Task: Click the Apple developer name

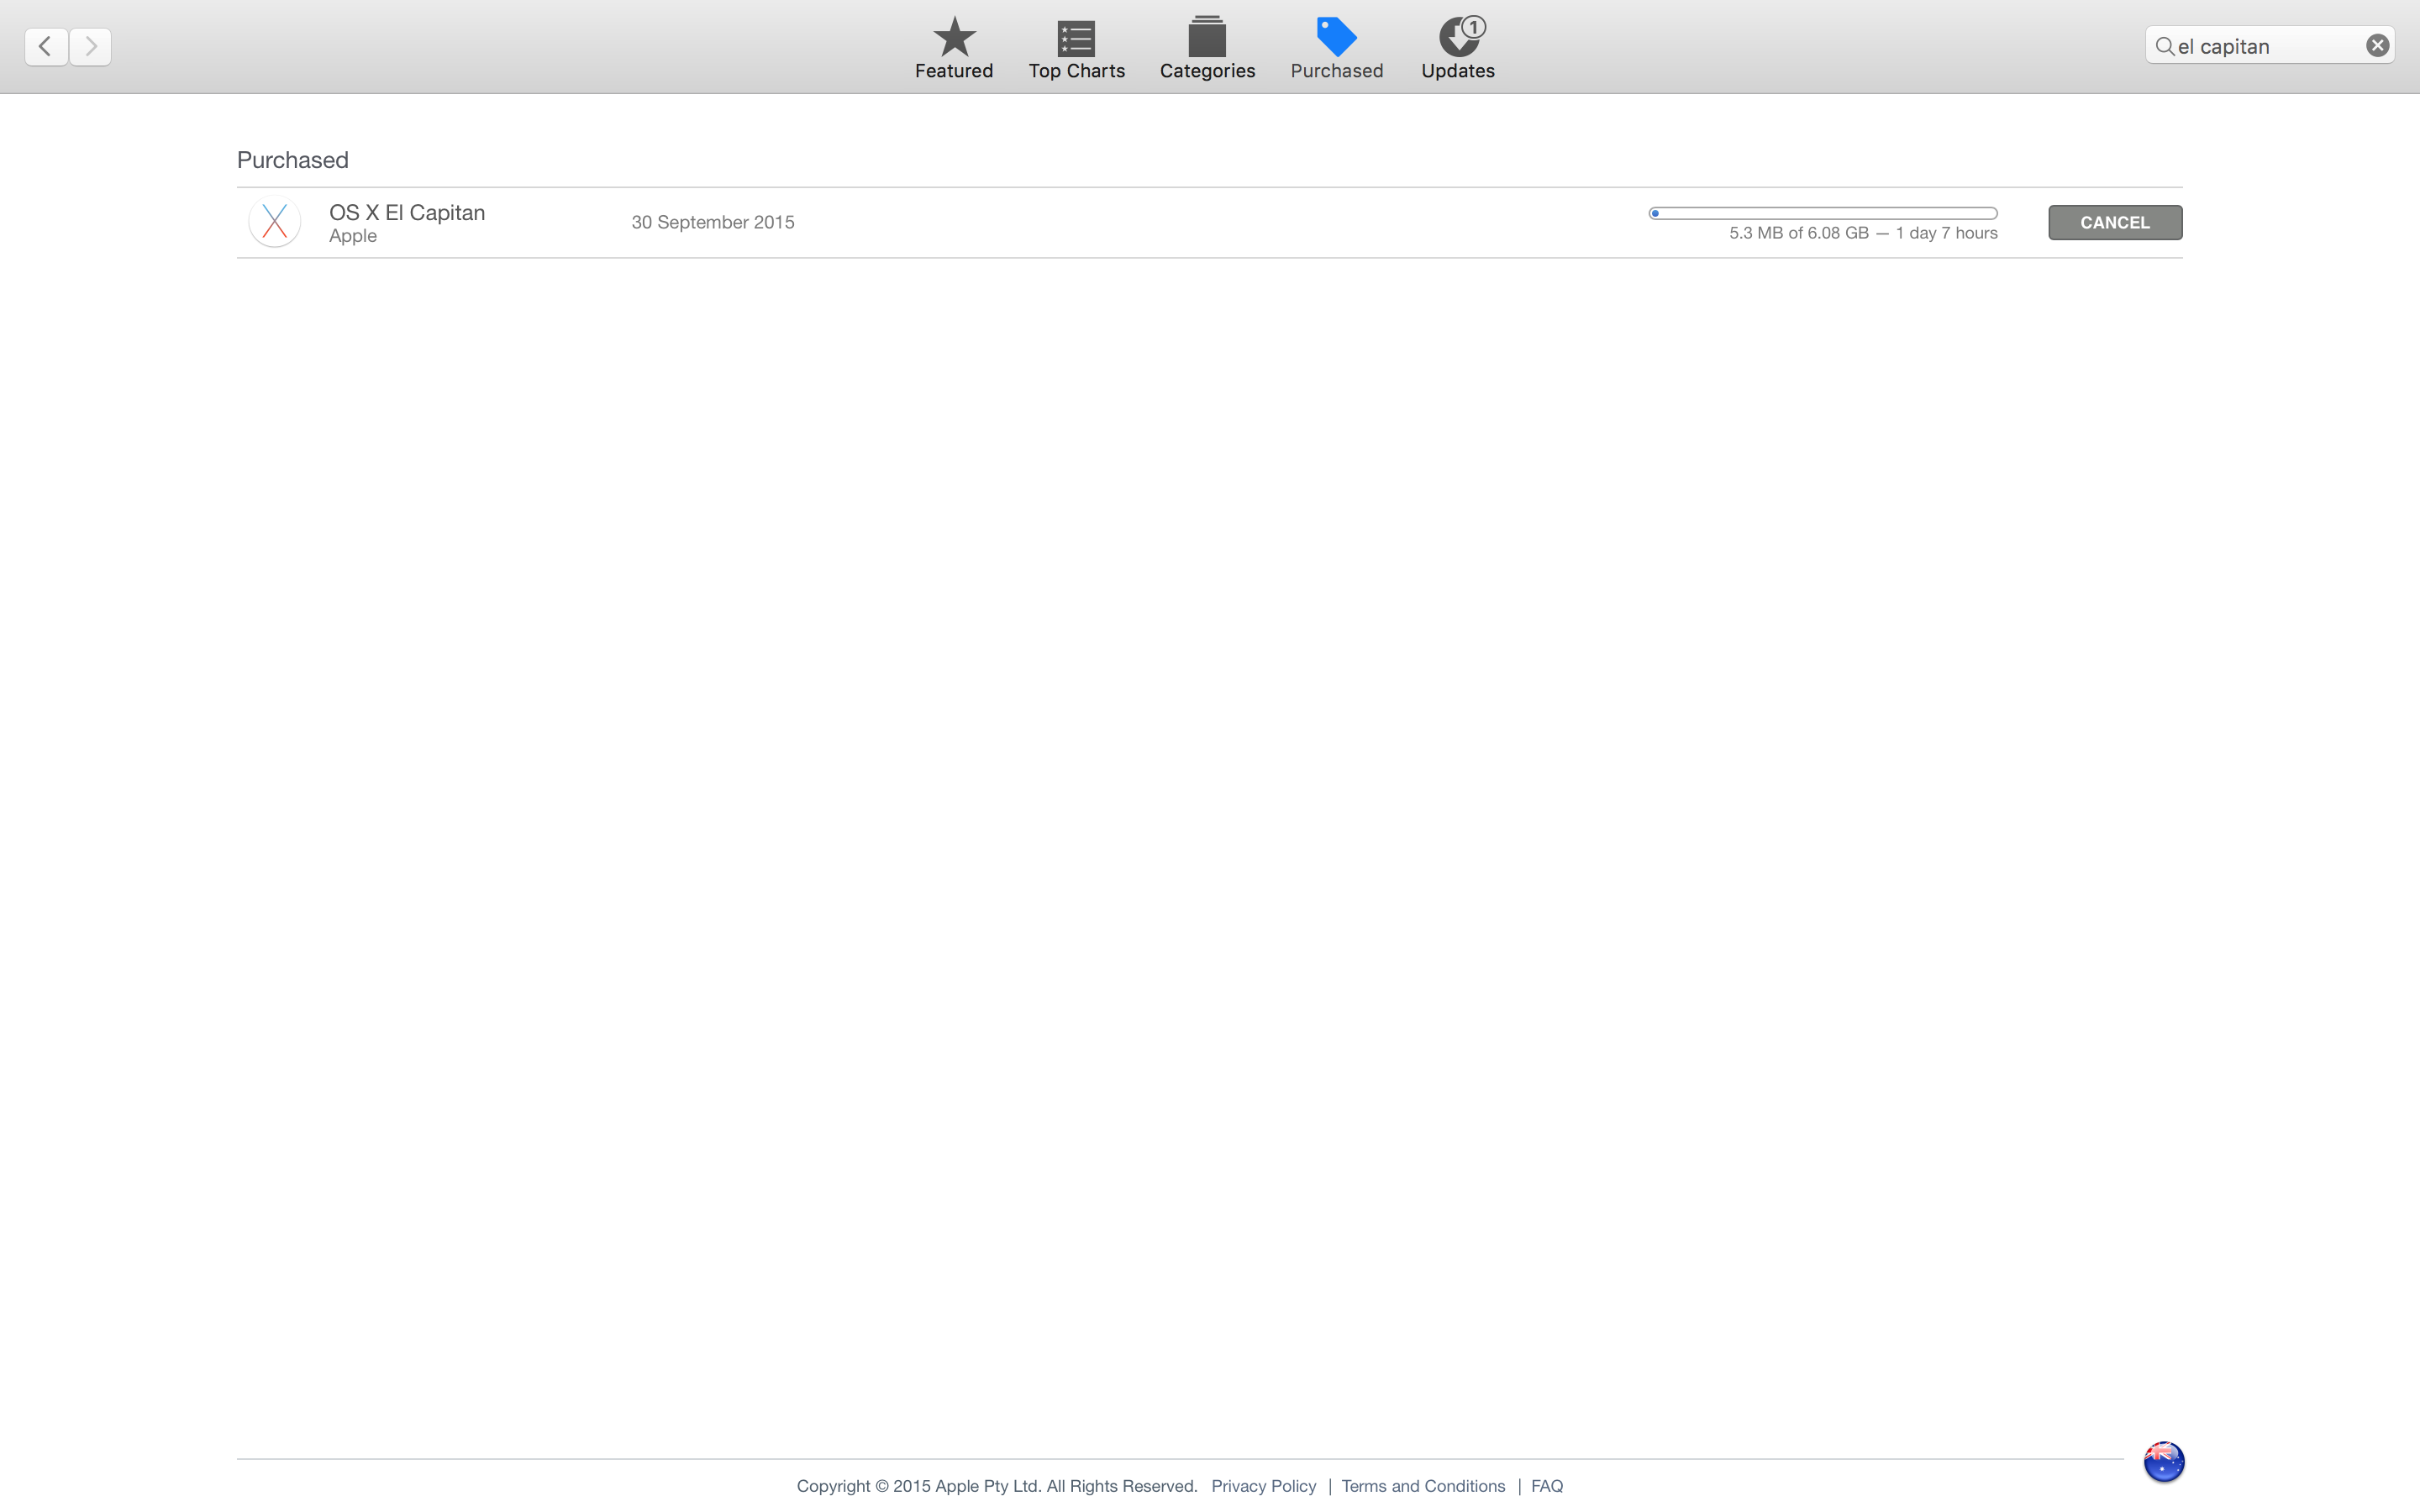Action: [x=353, y=236]
